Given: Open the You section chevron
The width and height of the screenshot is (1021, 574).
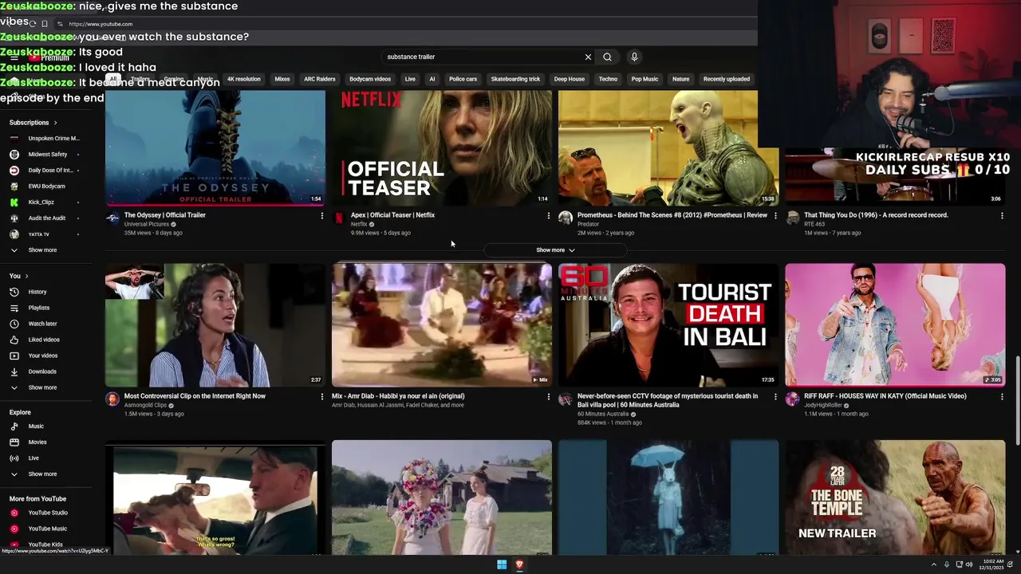Looking at the screenshot, I should pos(26,276).
